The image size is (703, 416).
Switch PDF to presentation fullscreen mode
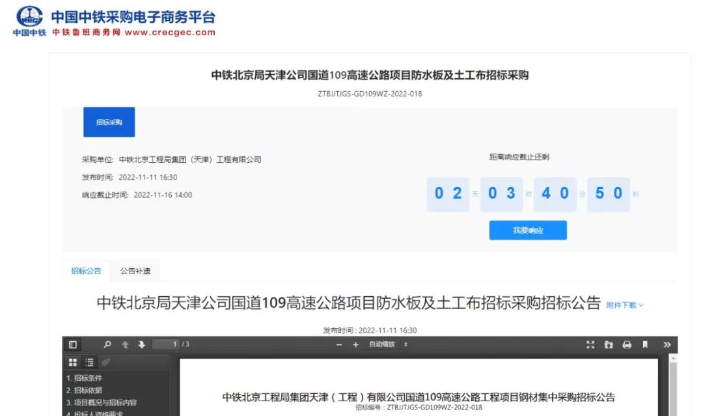590,344
